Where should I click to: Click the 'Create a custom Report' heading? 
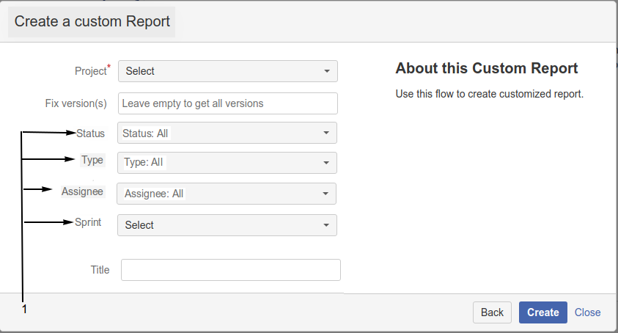[92, 21]
